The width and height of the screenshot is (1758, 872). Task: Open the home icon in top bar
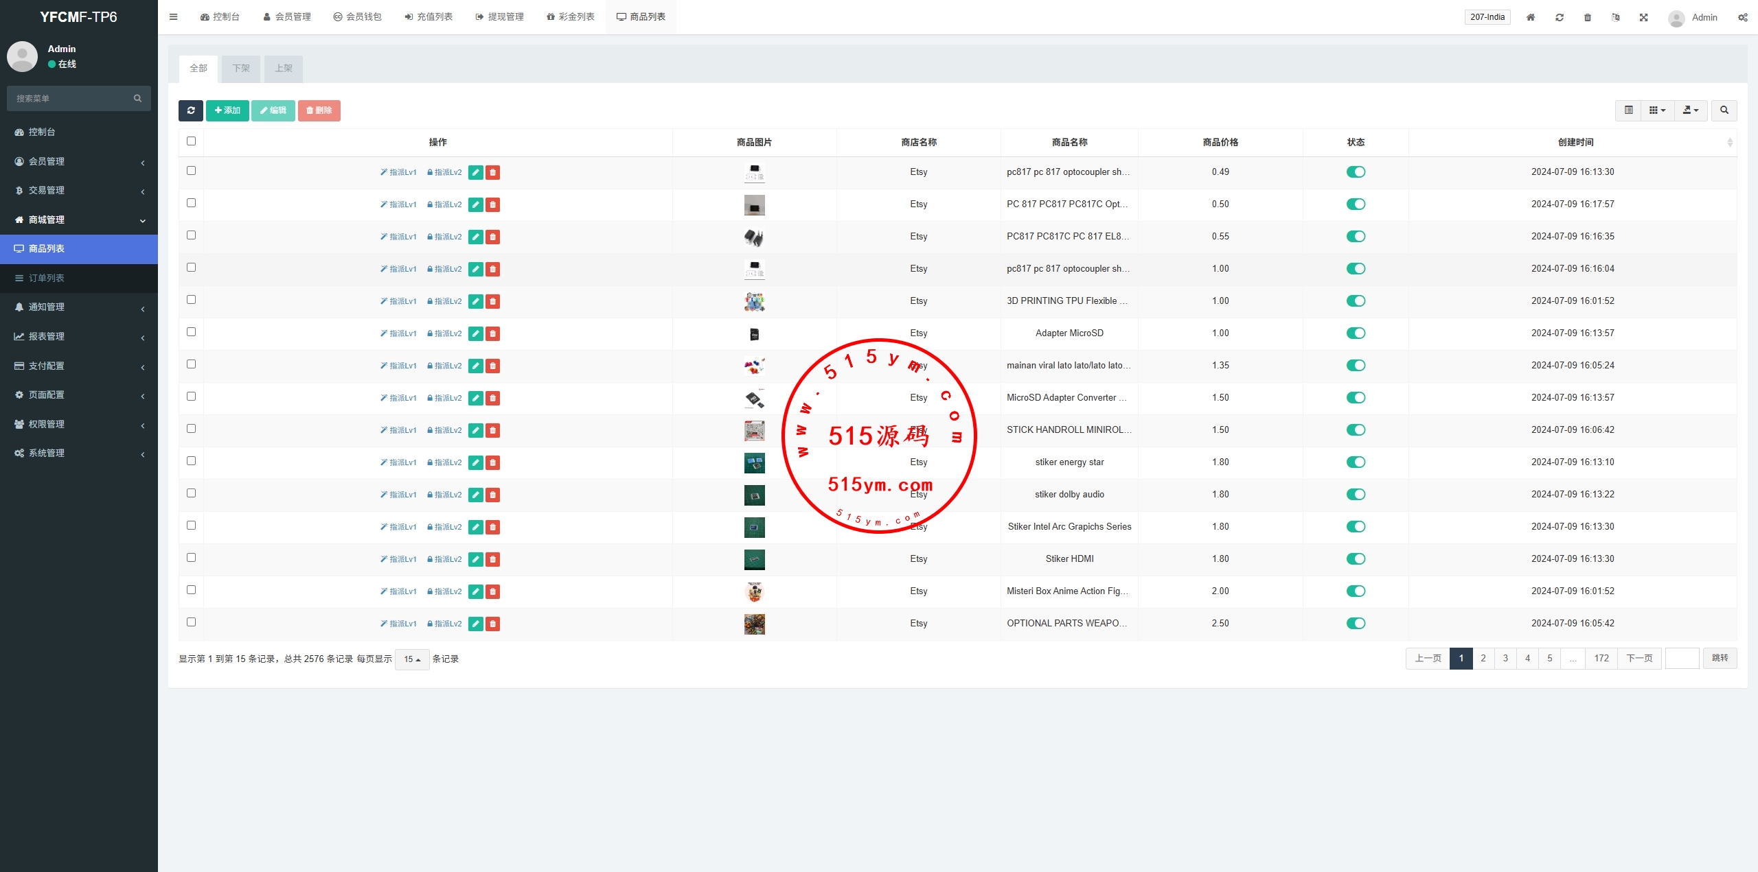[x=1531, y=18]
